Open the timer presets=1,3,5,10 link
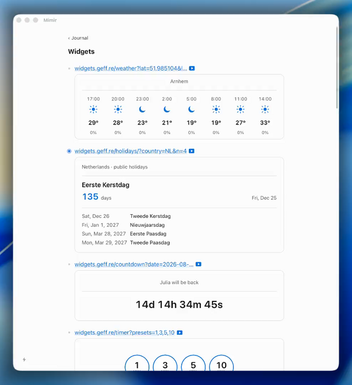The width and height of the screenshot is (352, 385). coord(125,333)
